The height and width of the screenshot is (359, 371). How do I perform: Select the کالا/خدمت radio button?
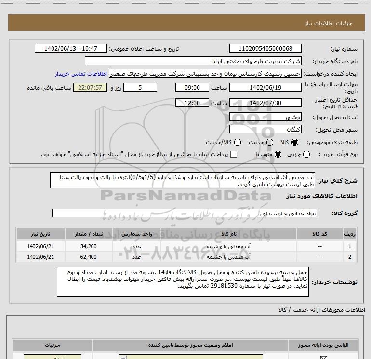(238, 142)
